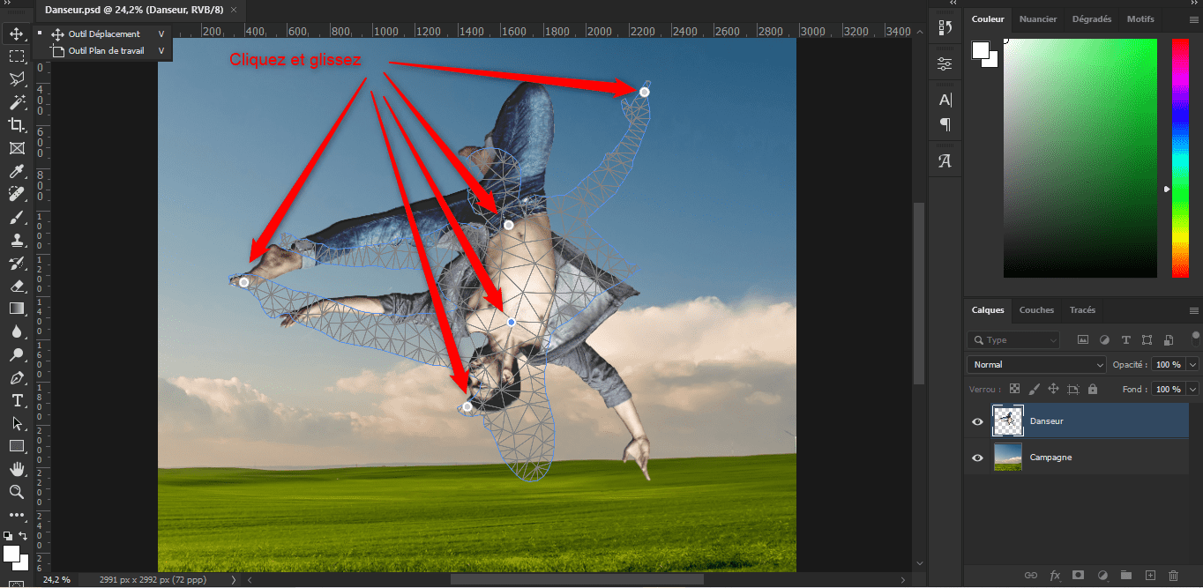Select the Frame tool

(16, 148)
